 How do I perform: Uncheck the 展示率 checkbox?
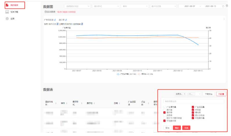point(165,112)
